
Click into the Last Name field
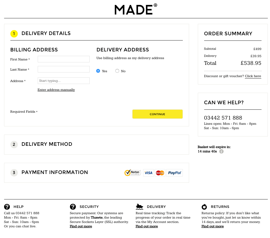coord(63,69)
